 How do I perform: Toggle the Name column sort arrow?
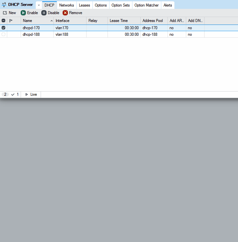click(51, 21)
